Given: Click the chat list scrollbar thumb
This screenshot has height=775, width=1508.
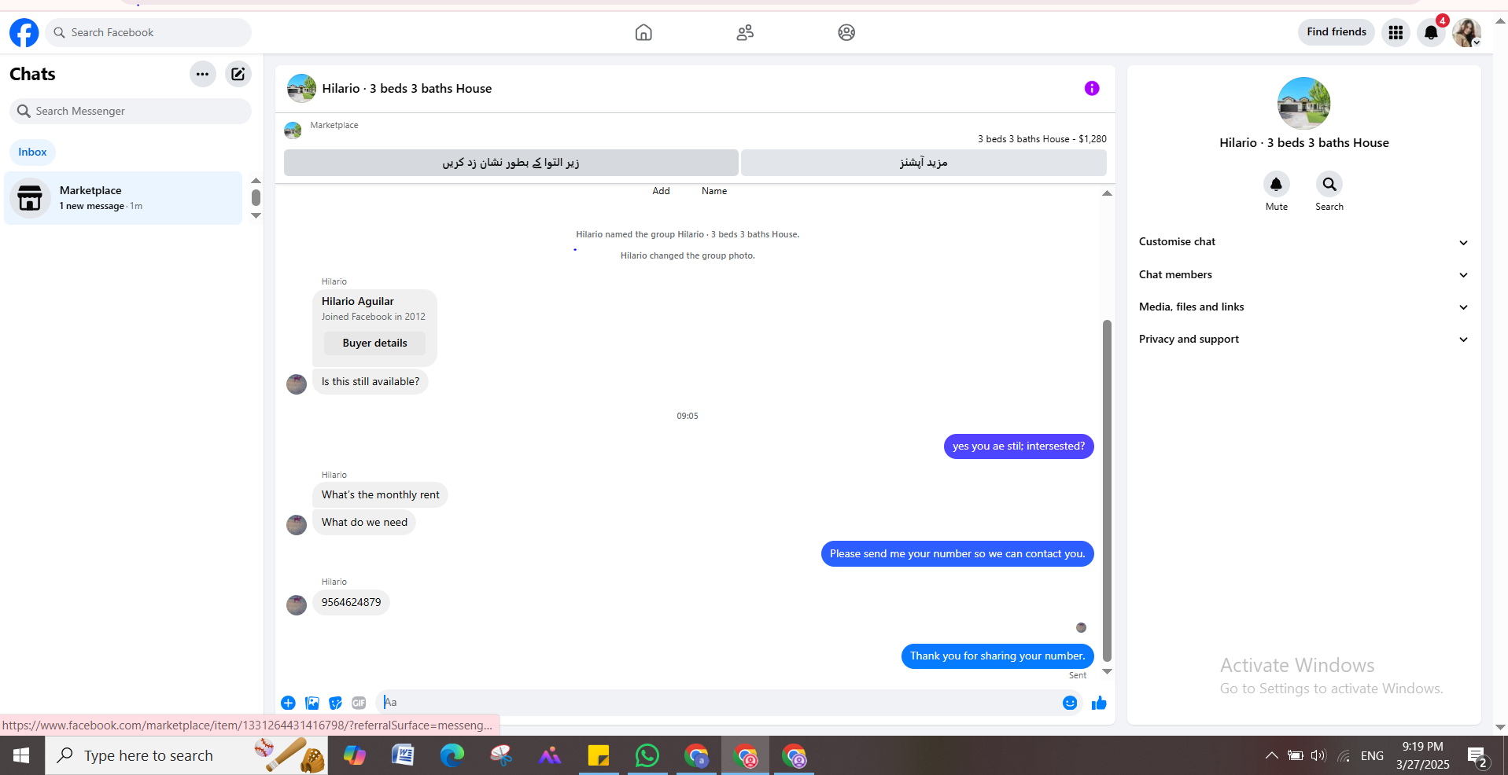Looking at the screenshot, I should pos(256,197).
